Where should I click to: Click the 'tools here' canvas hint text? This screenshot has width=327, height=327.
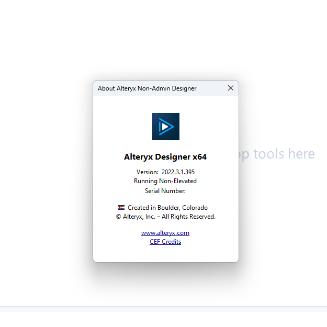283,154
